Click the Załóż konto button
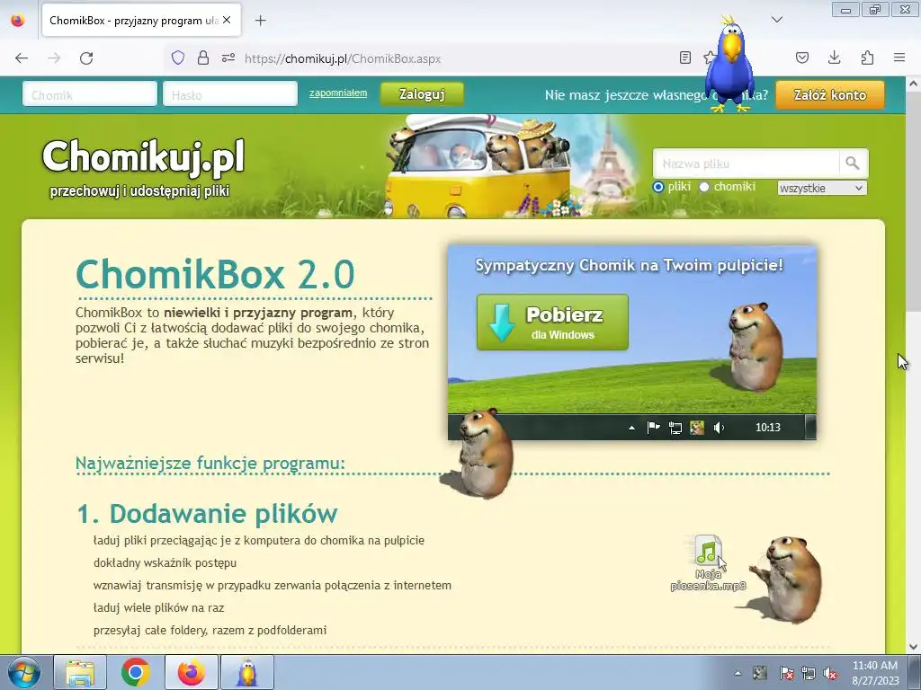 click(x=830, y=94)
